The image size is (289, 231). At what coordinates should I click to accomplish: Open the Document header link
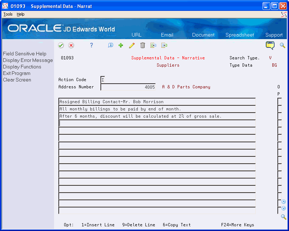click(203, 35)
